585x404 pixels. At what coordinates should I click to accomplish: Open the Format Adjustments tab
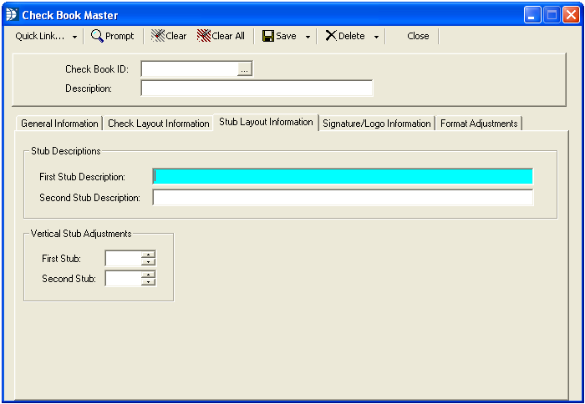479,124
